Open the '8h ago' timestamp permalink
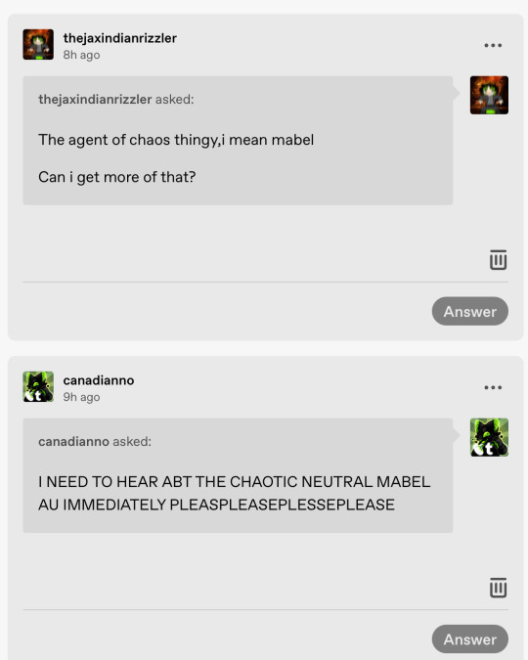Viewport: 528px width, 660px height. (x=81, y=55)
